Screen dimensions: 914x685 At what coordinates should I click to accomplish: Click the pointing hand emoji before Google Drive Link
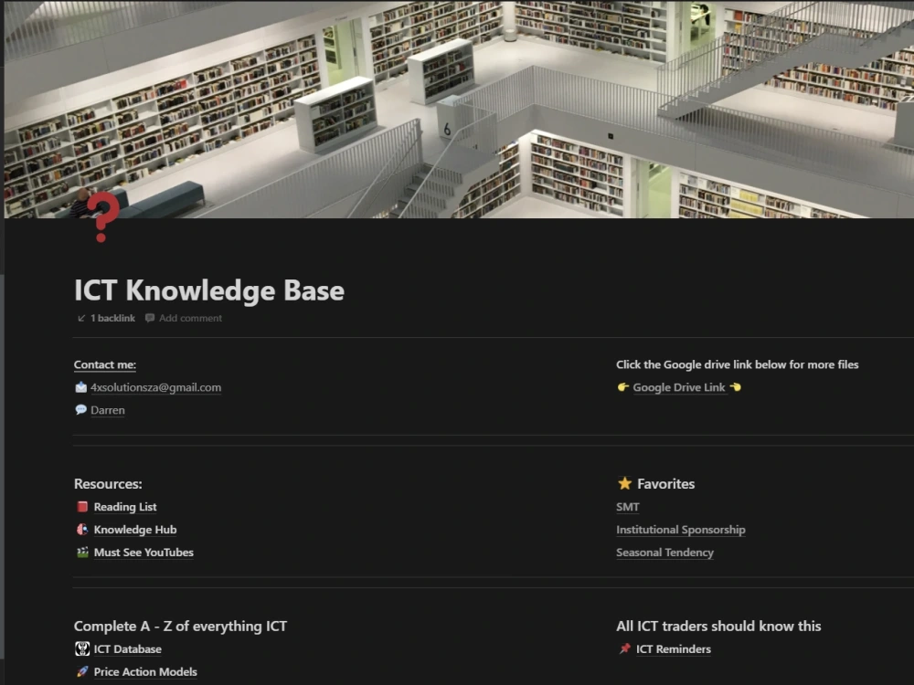pos(625,386)
